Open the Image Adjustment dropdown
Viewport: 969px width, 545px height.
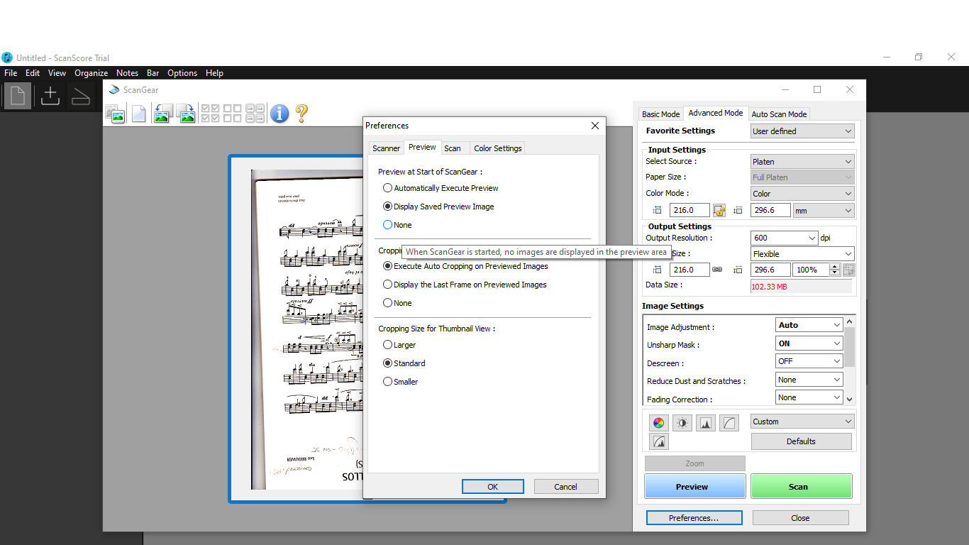pyautogui.click(x=809, y=325)
